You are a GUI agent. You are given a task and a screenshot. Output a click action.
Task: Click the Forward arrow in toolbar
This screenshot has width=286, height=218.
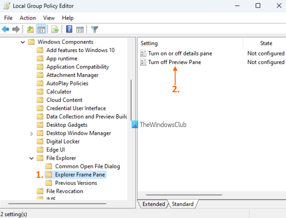(x=16, y=29)
